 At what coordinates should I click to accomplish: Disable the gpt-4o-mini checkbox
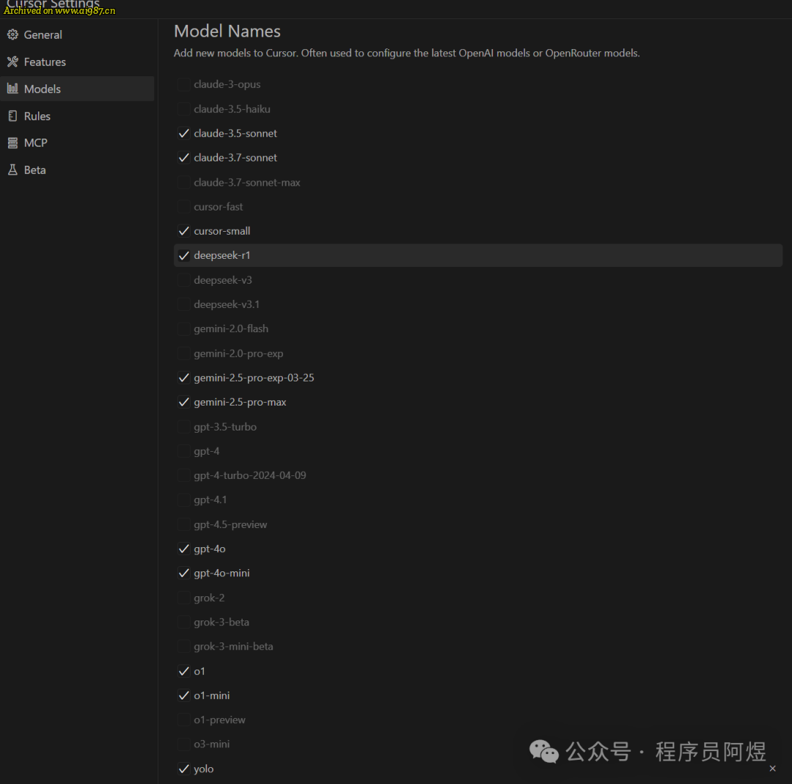point(184,574)
